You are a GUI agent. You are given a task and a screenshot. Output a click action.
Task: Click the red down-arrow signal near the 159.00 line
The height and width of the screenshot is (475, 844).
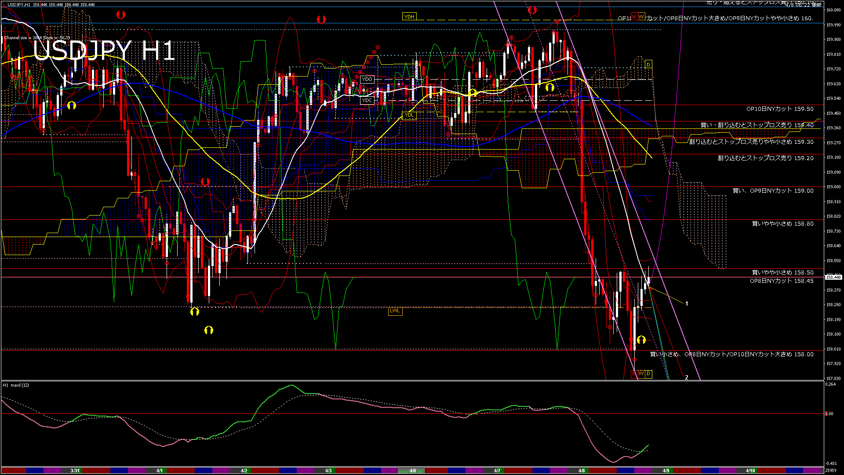[205, 182]
